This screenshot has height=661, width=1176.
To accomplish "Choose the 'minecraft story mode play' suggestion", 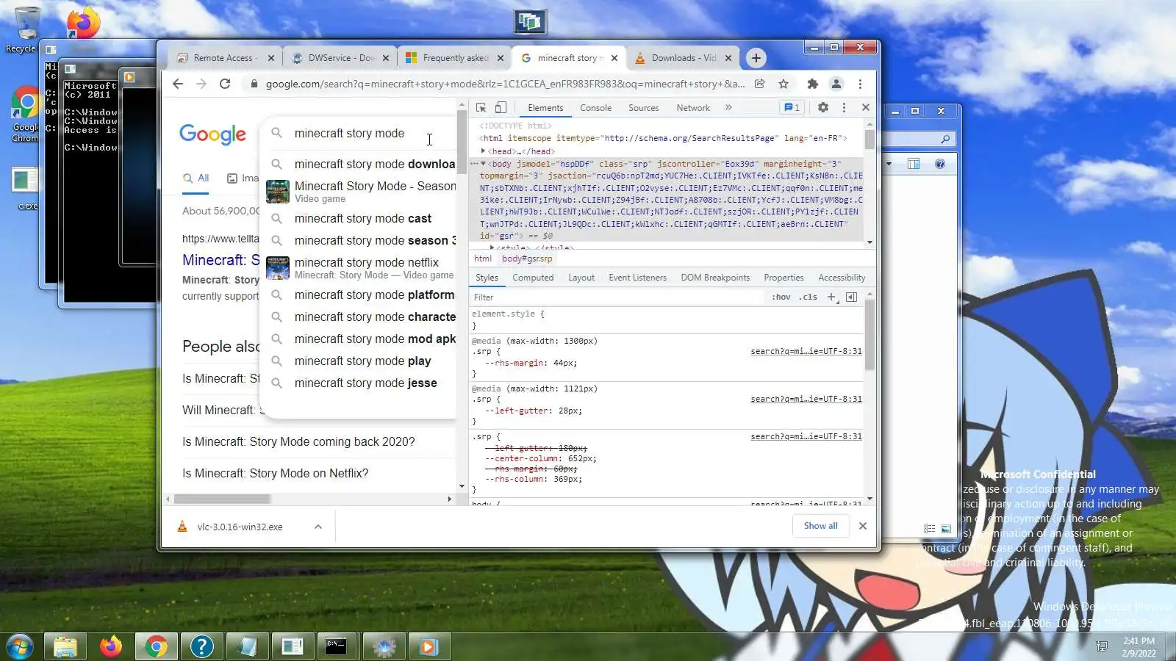I will (x=360, y=361).
